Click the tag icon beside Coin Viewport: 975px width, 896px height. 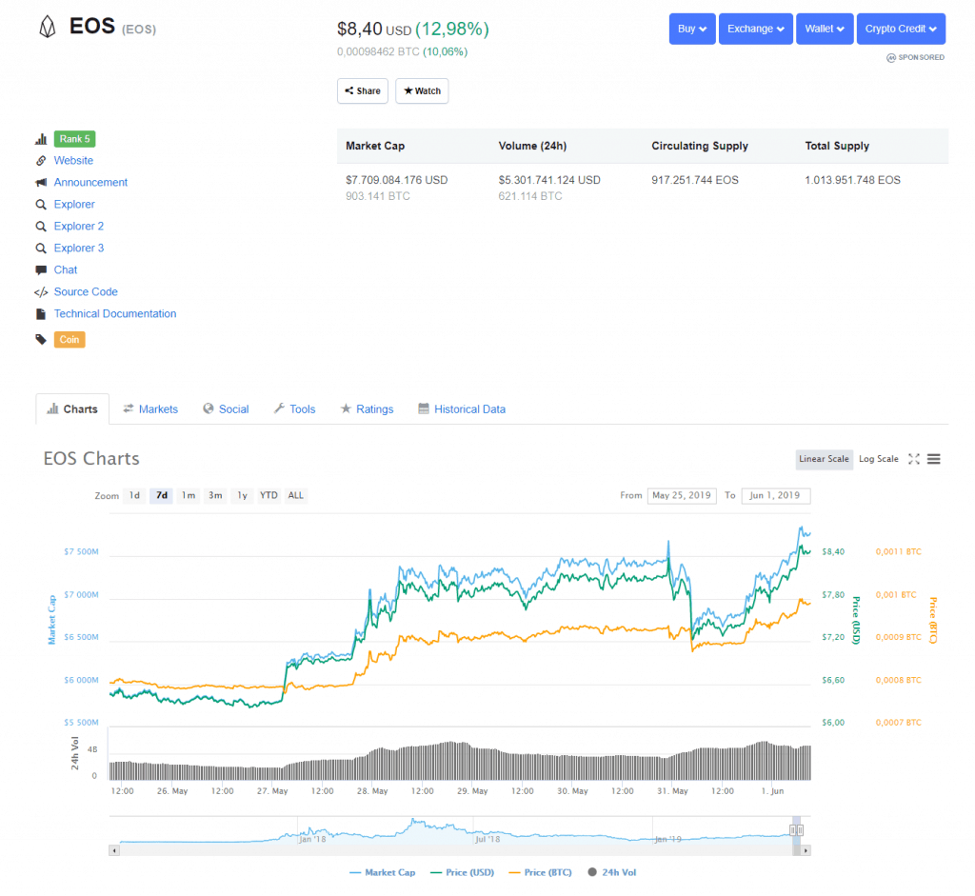(41, 340)
